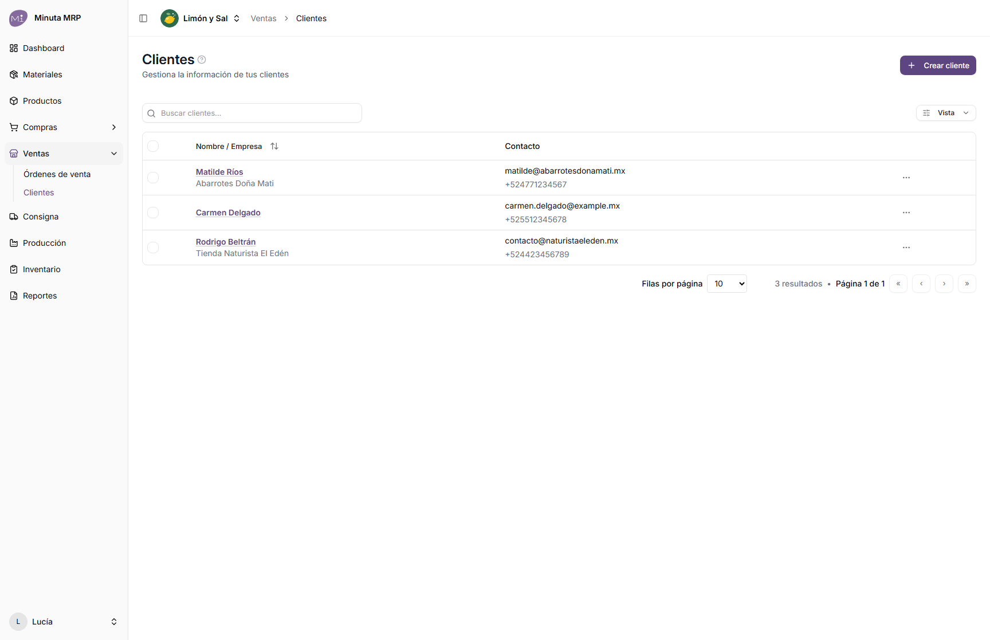The width and height of the screenshot is (990, 640).
Task: Click phone number +525512345678
Action: pos(536,219)
